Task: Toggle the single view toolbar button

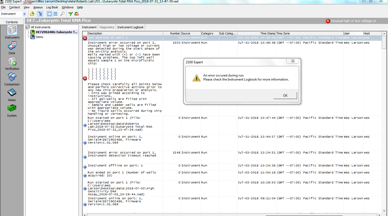Action: click(x=49, y=14)
